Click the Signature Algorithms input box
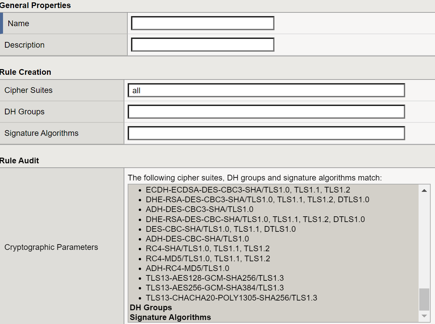 (x=266, y=133)
